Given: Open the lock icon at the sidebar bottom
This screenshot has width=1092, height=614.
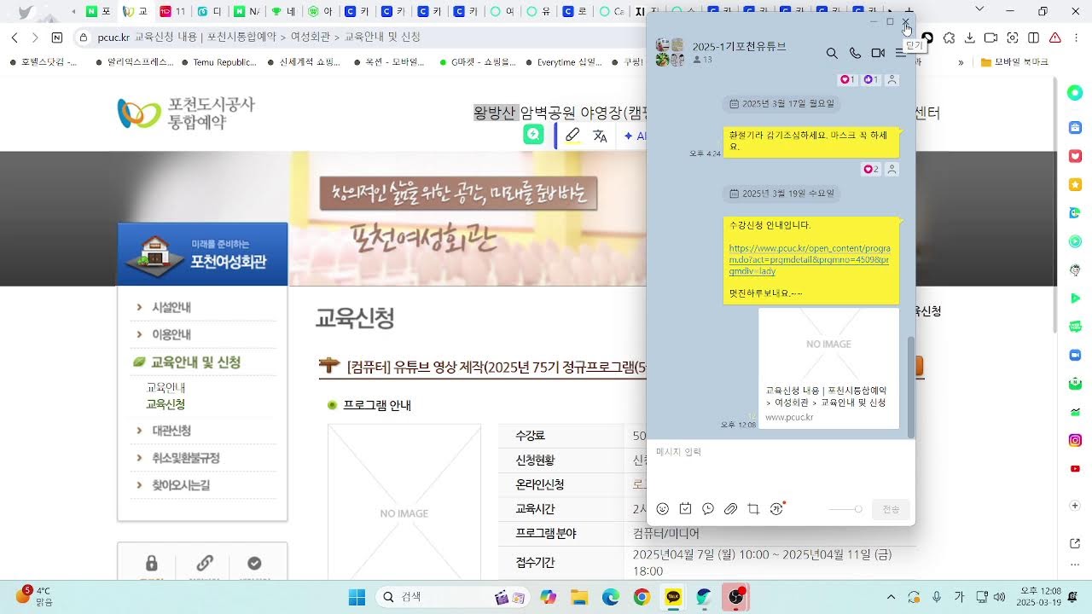Looking at the screenshot, I should pos(152,564).
